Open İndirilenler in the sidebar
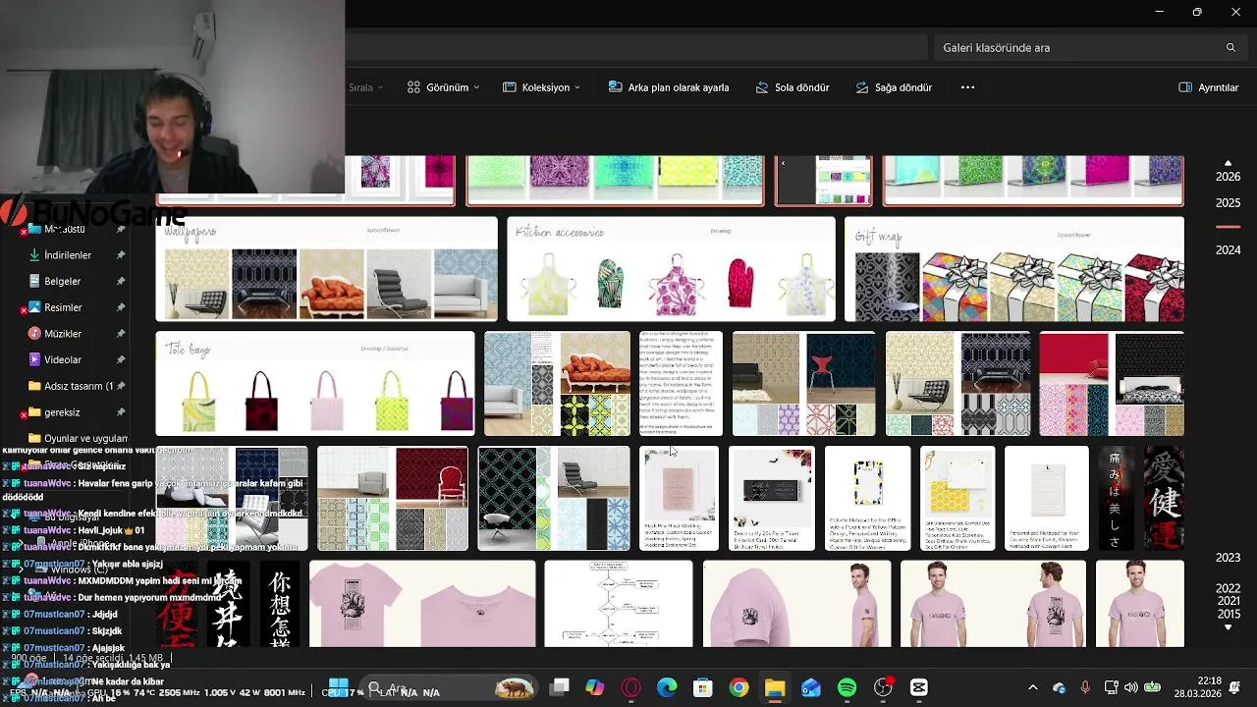 (x=67, y=255)
